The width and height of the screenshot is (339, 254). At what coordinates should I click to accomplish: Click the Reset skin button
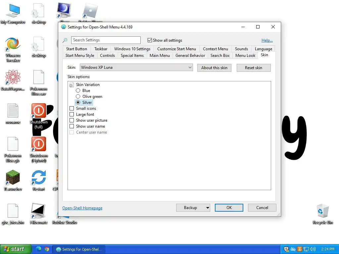coord(254,67)
